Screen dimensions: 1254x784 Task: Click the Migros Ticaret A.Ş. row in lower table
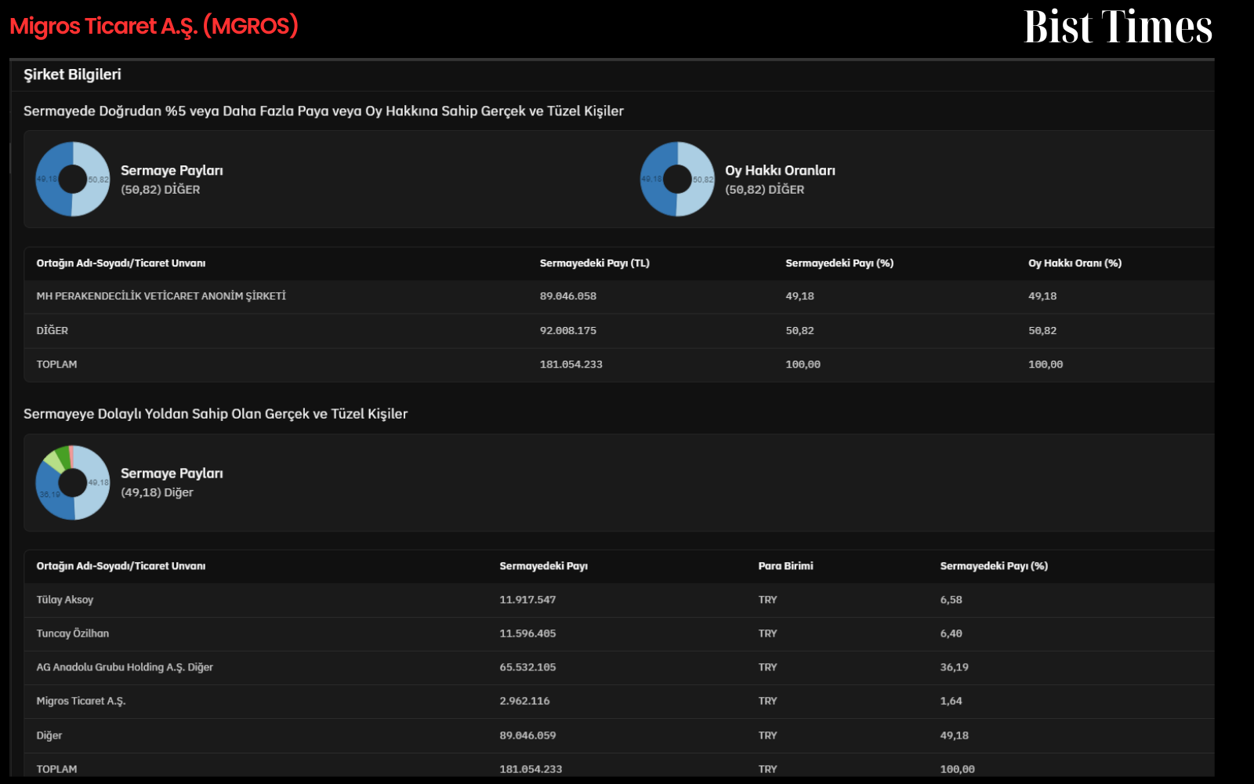pyautogui.click(x=619, y=701)
